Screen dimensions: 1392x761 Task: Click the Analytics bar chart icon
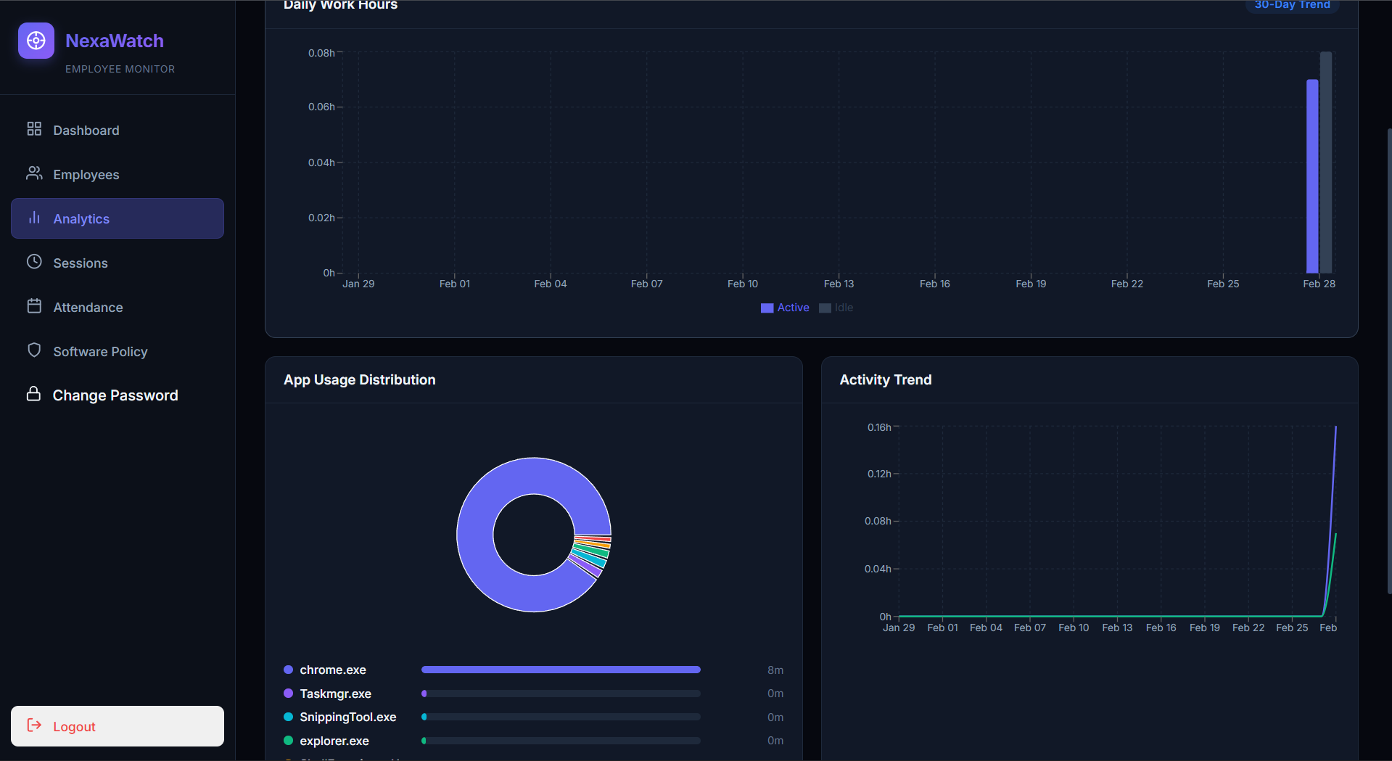click(34, 218)
